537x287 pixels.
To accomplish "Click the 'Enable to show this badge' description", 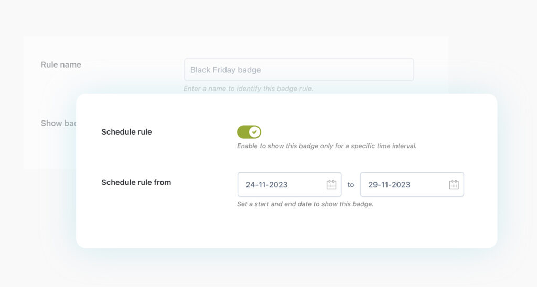I will 326,146.
